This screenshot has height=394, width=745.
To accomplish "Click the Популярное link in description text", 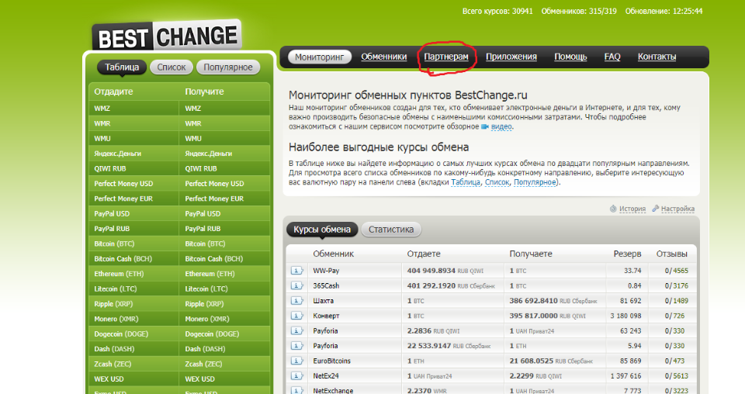I will [x=535, y=182].
